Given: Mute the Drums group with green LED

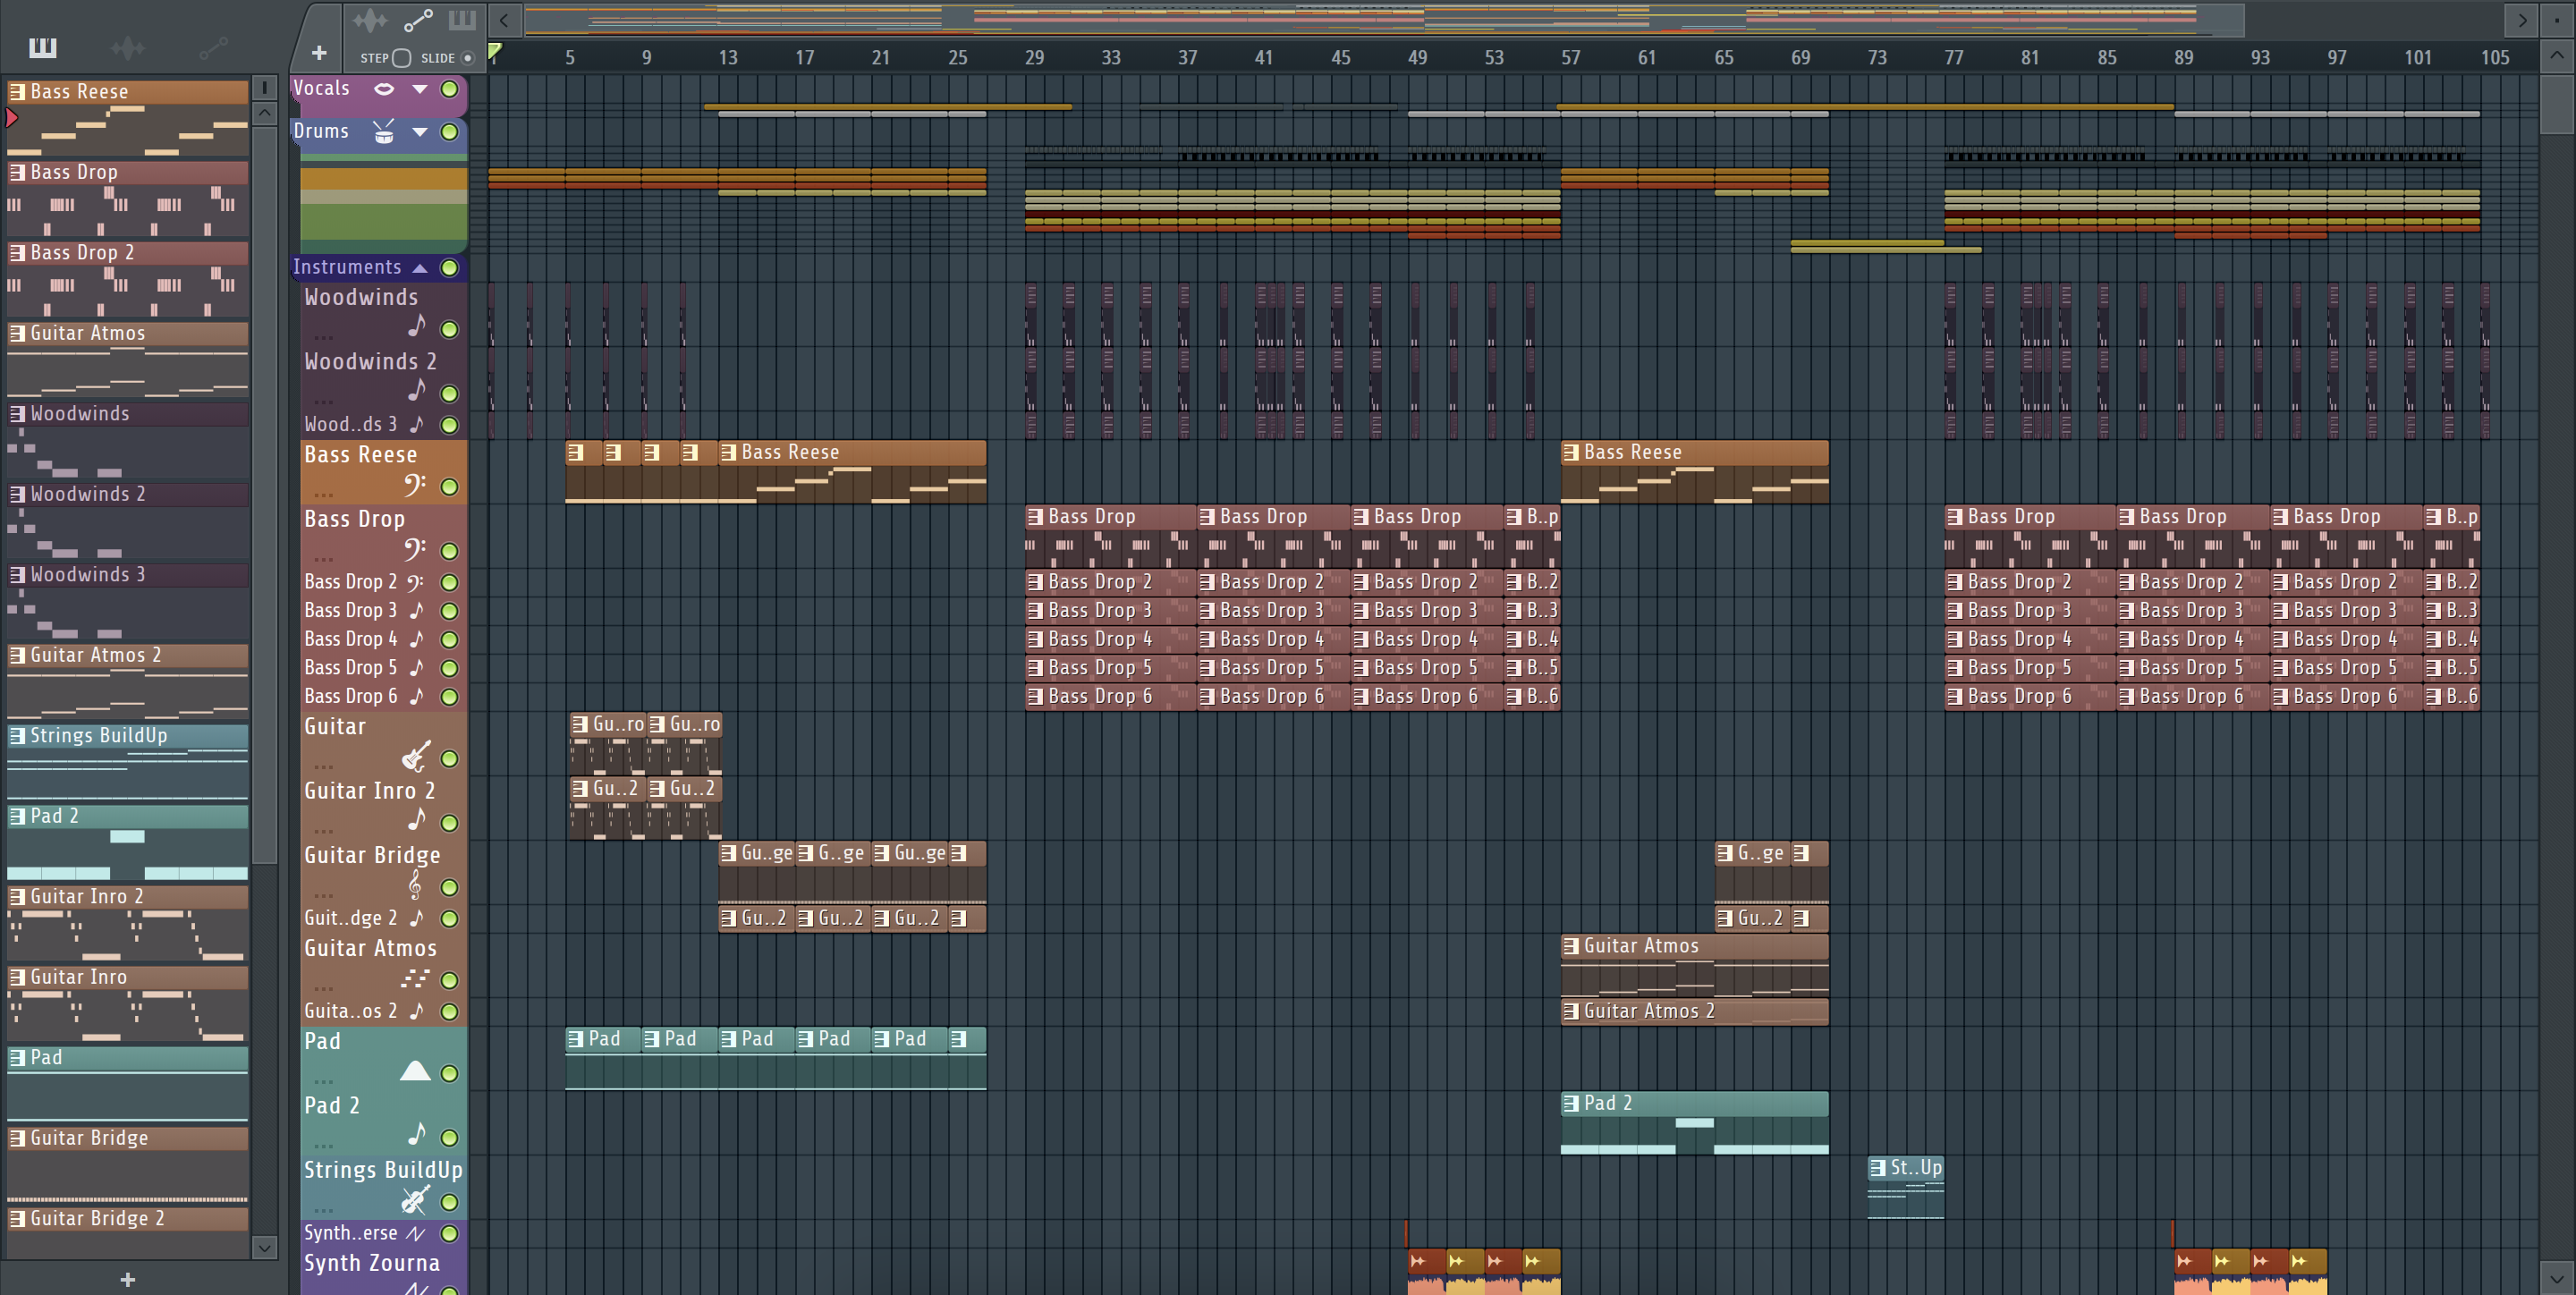Looking at the screenshot, I should [x=450, y=132].
